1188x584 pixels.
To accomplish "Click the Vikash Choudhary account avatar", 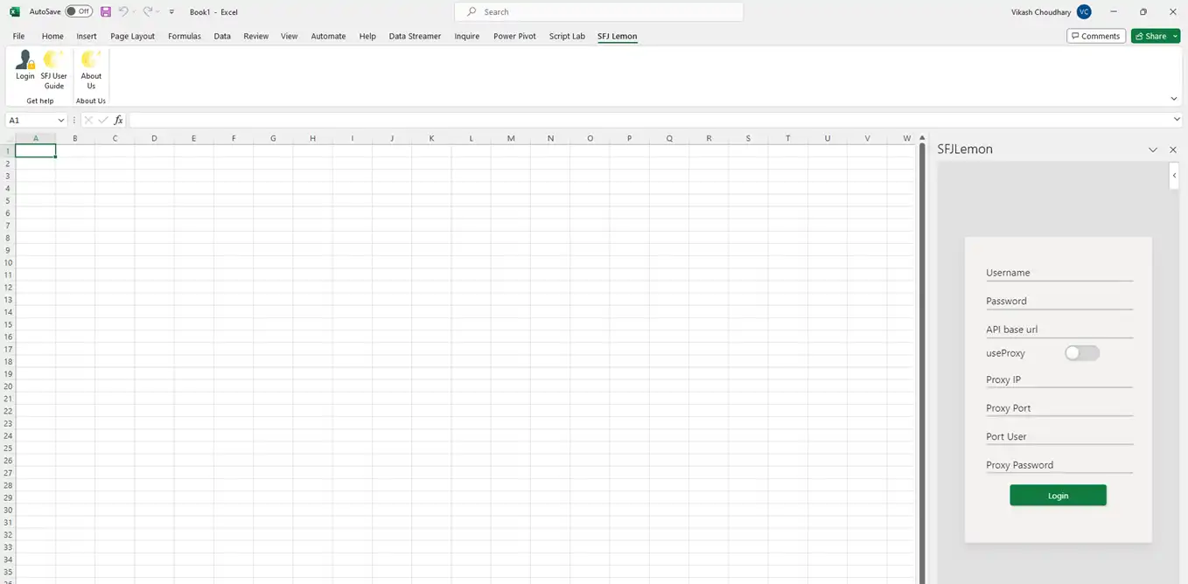I will [x=1084, y=12].
